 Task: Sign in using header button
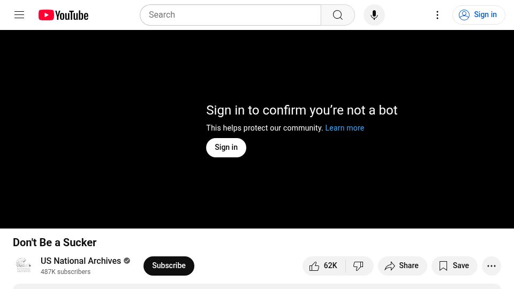(479, 15)
